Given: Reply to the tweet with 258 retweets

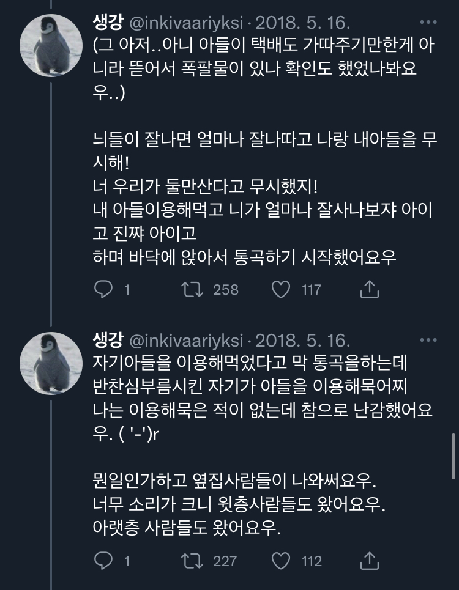Looking at the screenshot, I should [103, 289].
